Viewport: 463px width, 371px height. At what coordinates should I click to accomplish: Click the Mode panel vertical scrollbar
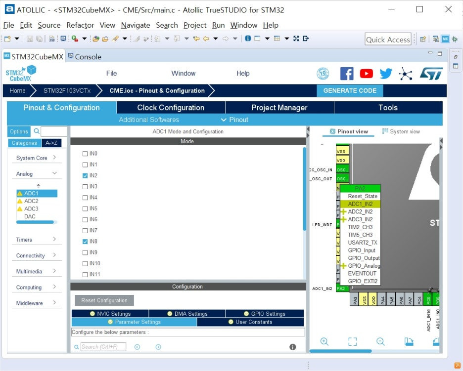tap(304, 189)
